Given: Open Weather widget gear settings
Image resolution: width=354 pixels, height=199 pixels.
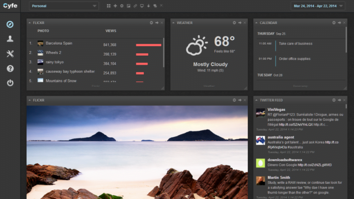Looking at the screenshot, I should 235,23.
